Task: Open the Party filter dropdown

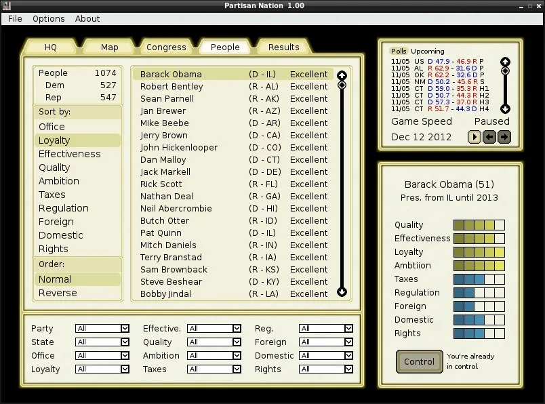Action: click(x=102, y=329)
